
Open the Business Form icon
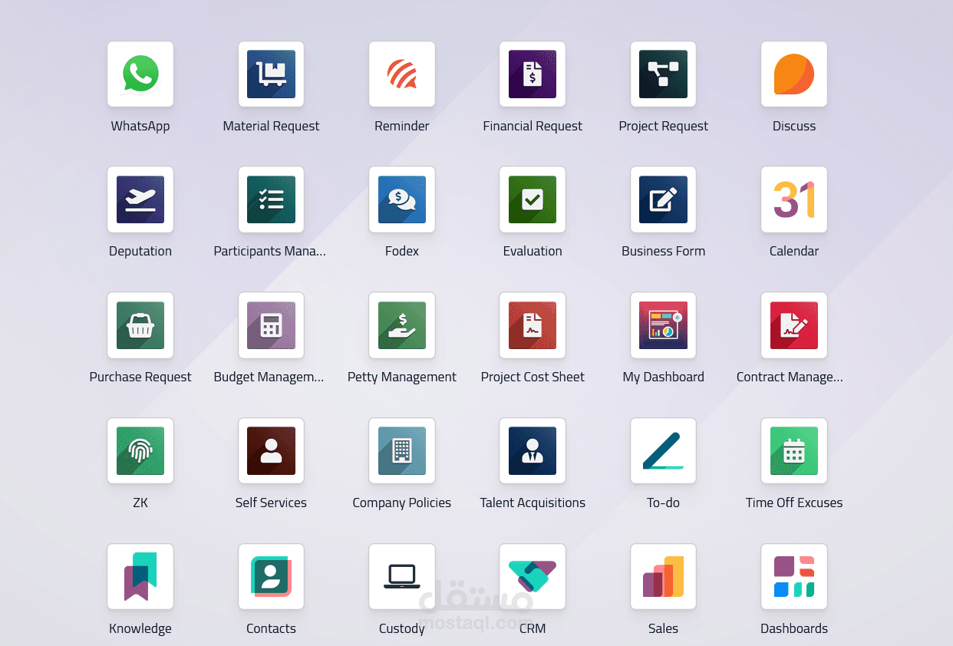tap(663, 199)
